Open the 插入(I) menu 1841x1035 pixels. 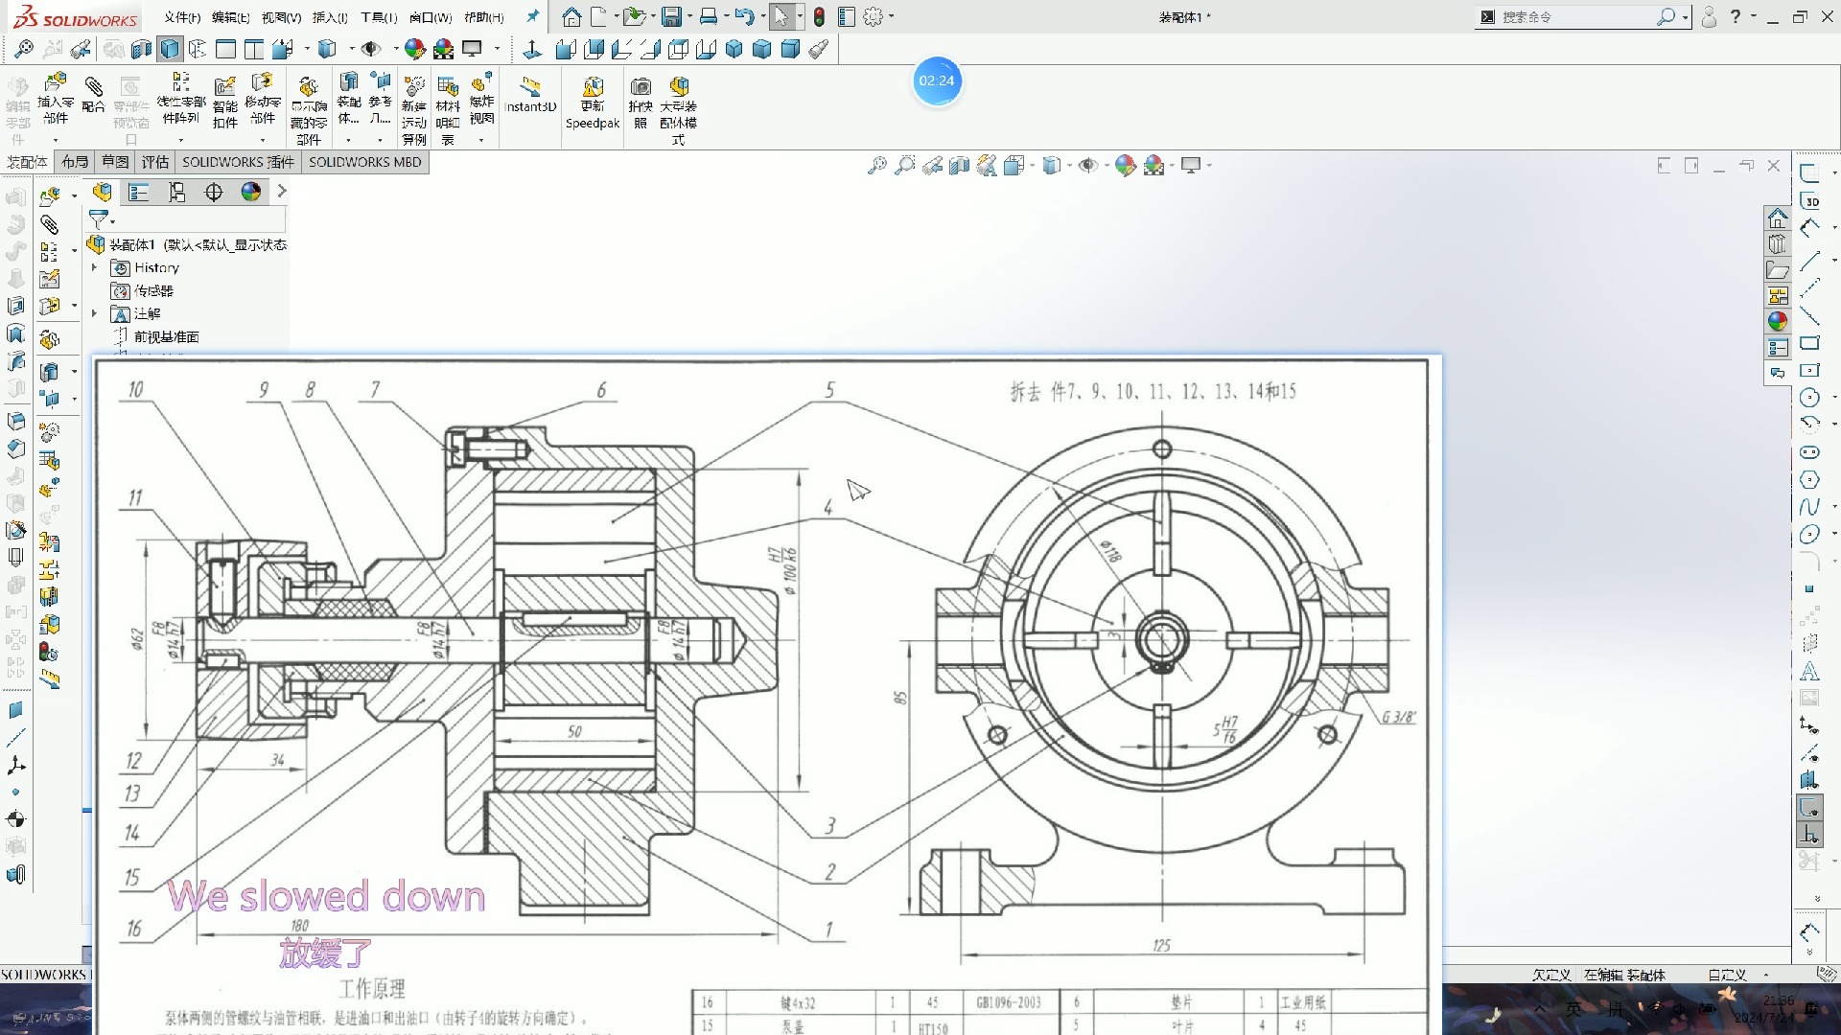pos(330,17)
